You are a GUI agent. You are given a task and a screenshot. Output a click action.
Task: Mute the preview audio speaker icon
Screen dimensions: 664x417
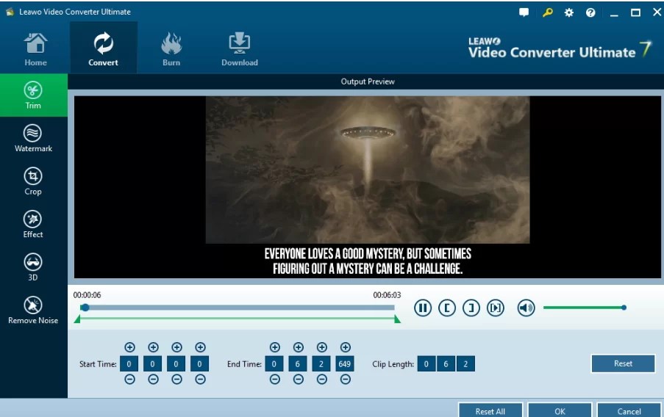526,308
